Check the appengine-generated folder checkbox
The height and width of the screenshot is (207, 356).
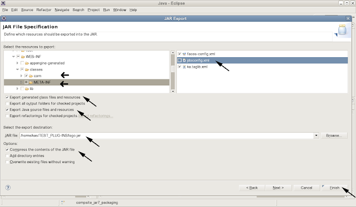click(22, 63)
